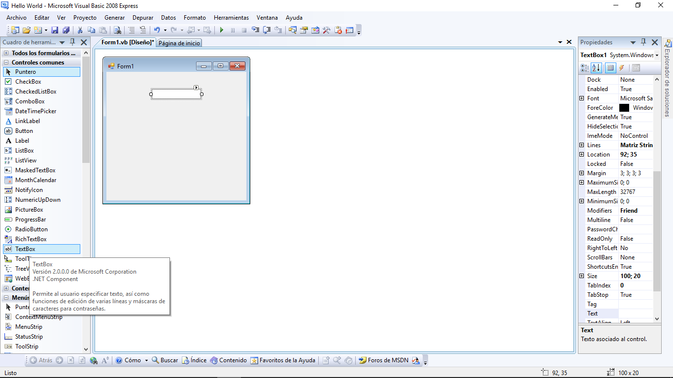Expand the Margin property node

582,173
